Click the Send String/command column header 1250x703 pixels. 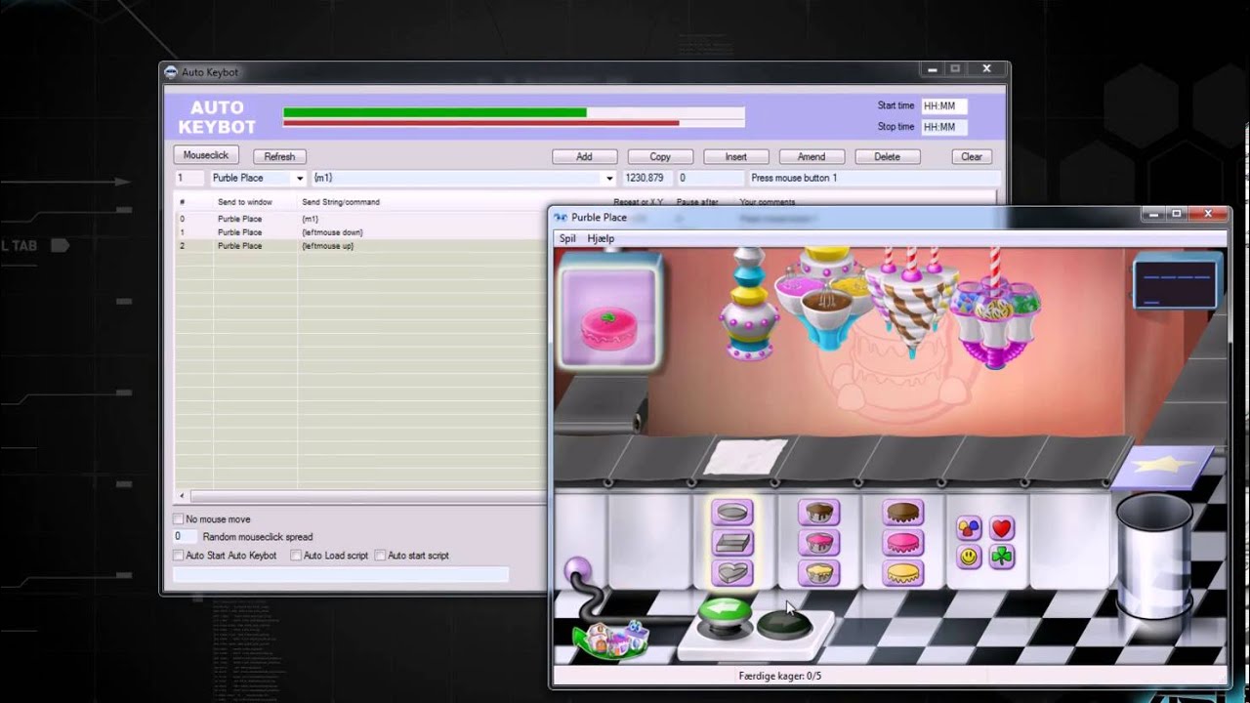(341, 202)
